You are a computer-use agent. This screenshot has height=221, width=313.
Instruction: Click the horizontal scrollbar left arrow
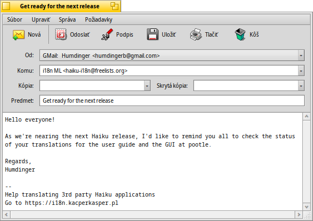pyautogui.click(x=6, y=215)
